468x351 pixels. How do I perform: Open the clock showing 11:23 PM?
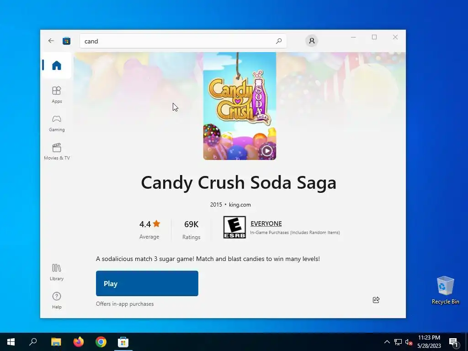(x=429, y=342)
